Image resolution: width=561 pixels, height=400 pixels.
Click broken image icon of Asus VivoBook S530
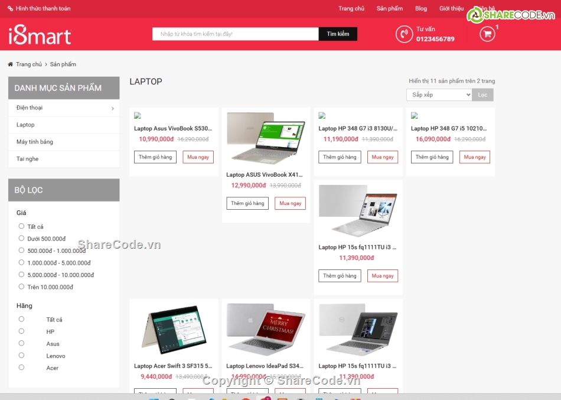(138, 115)
